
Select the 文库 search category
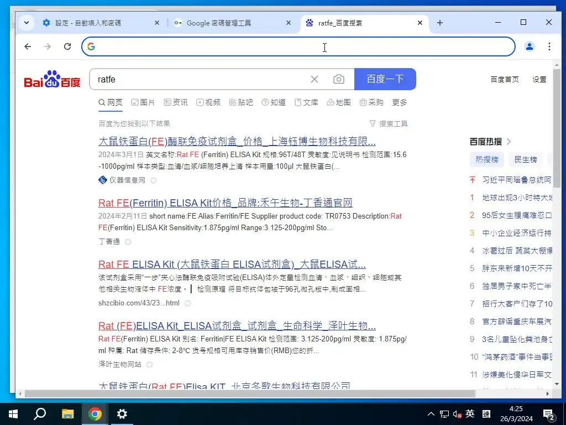(x=306, y=102)
